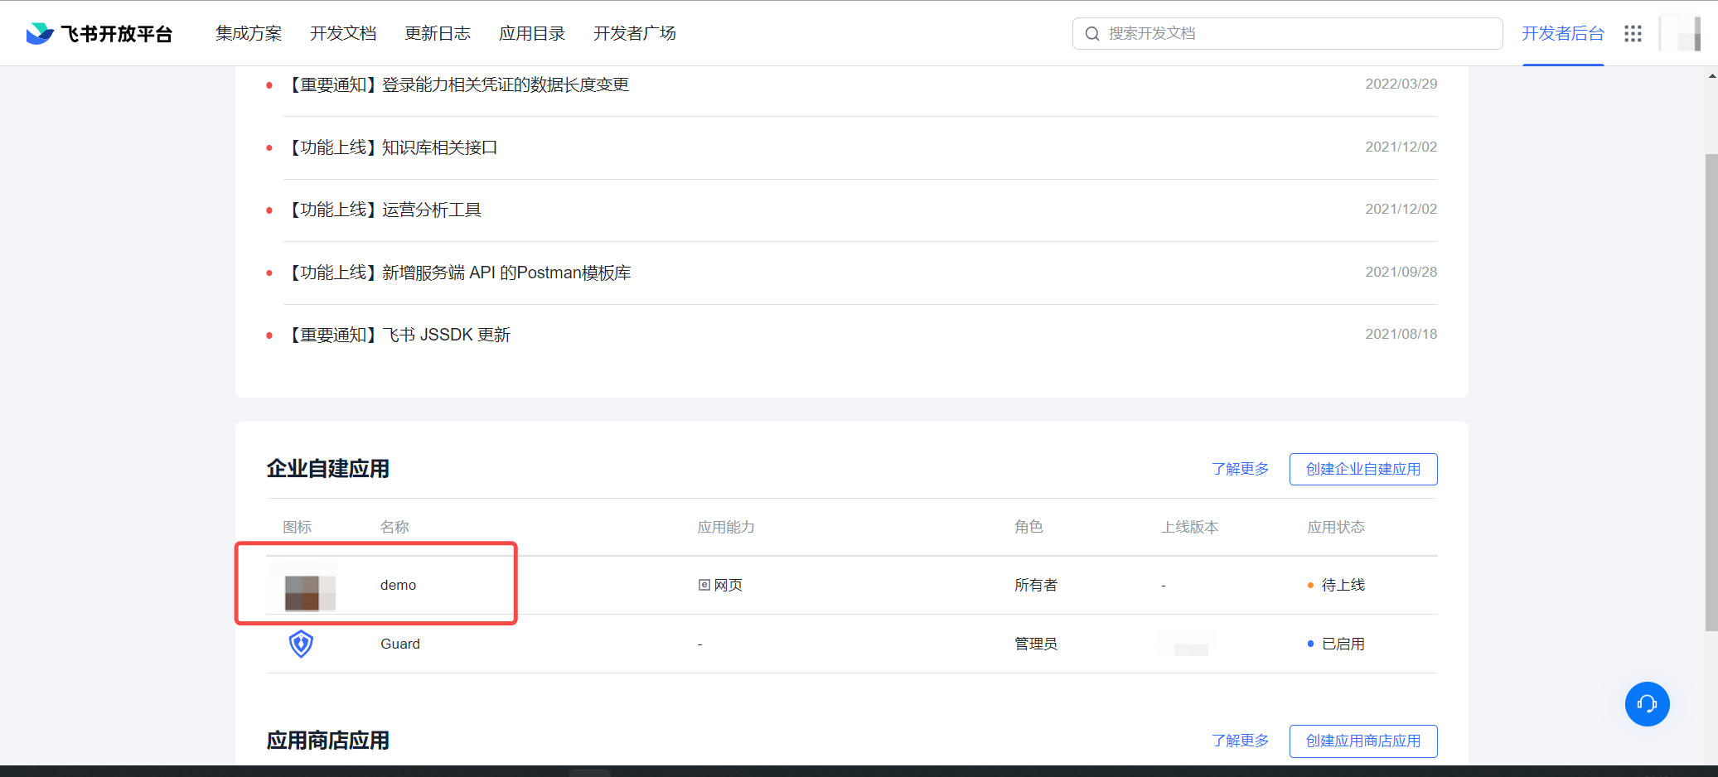Click the Feishu Open Platform logo
1718x777 pixels.
99,33
